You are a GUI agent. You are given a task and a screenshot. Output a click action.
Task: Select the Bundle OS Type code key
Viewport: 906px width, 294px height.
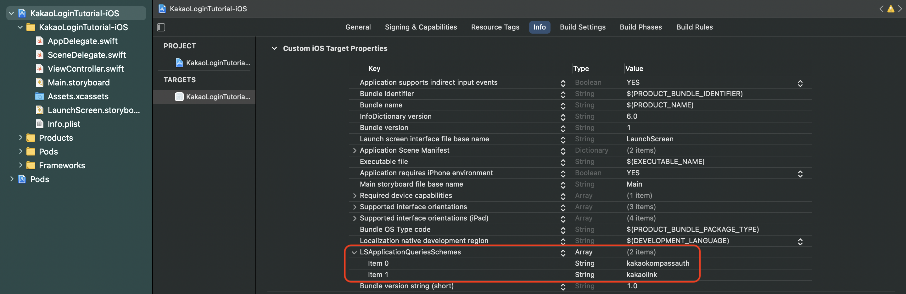pos(395,229)
